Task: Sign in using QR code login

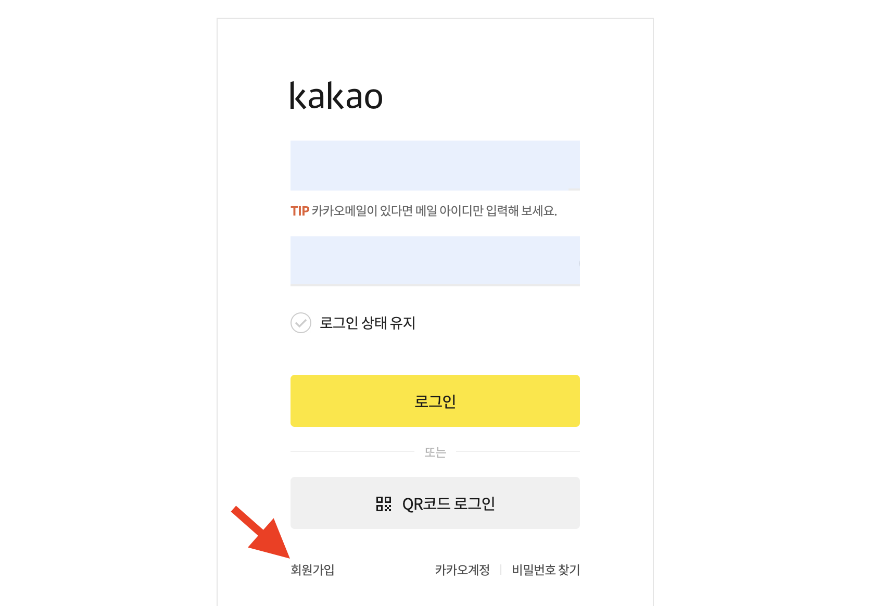Action: [435, 502]
